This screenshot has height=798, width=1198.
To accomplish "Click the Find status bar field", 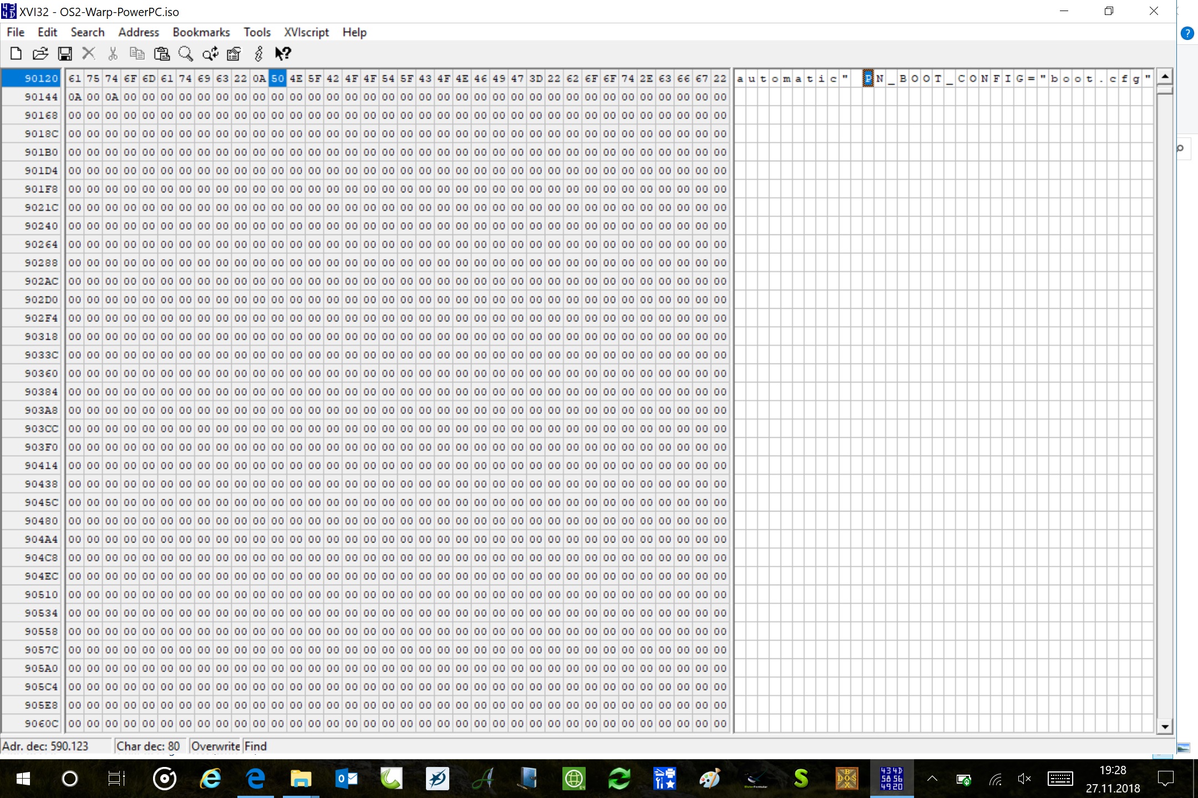I will pos(256,746).
